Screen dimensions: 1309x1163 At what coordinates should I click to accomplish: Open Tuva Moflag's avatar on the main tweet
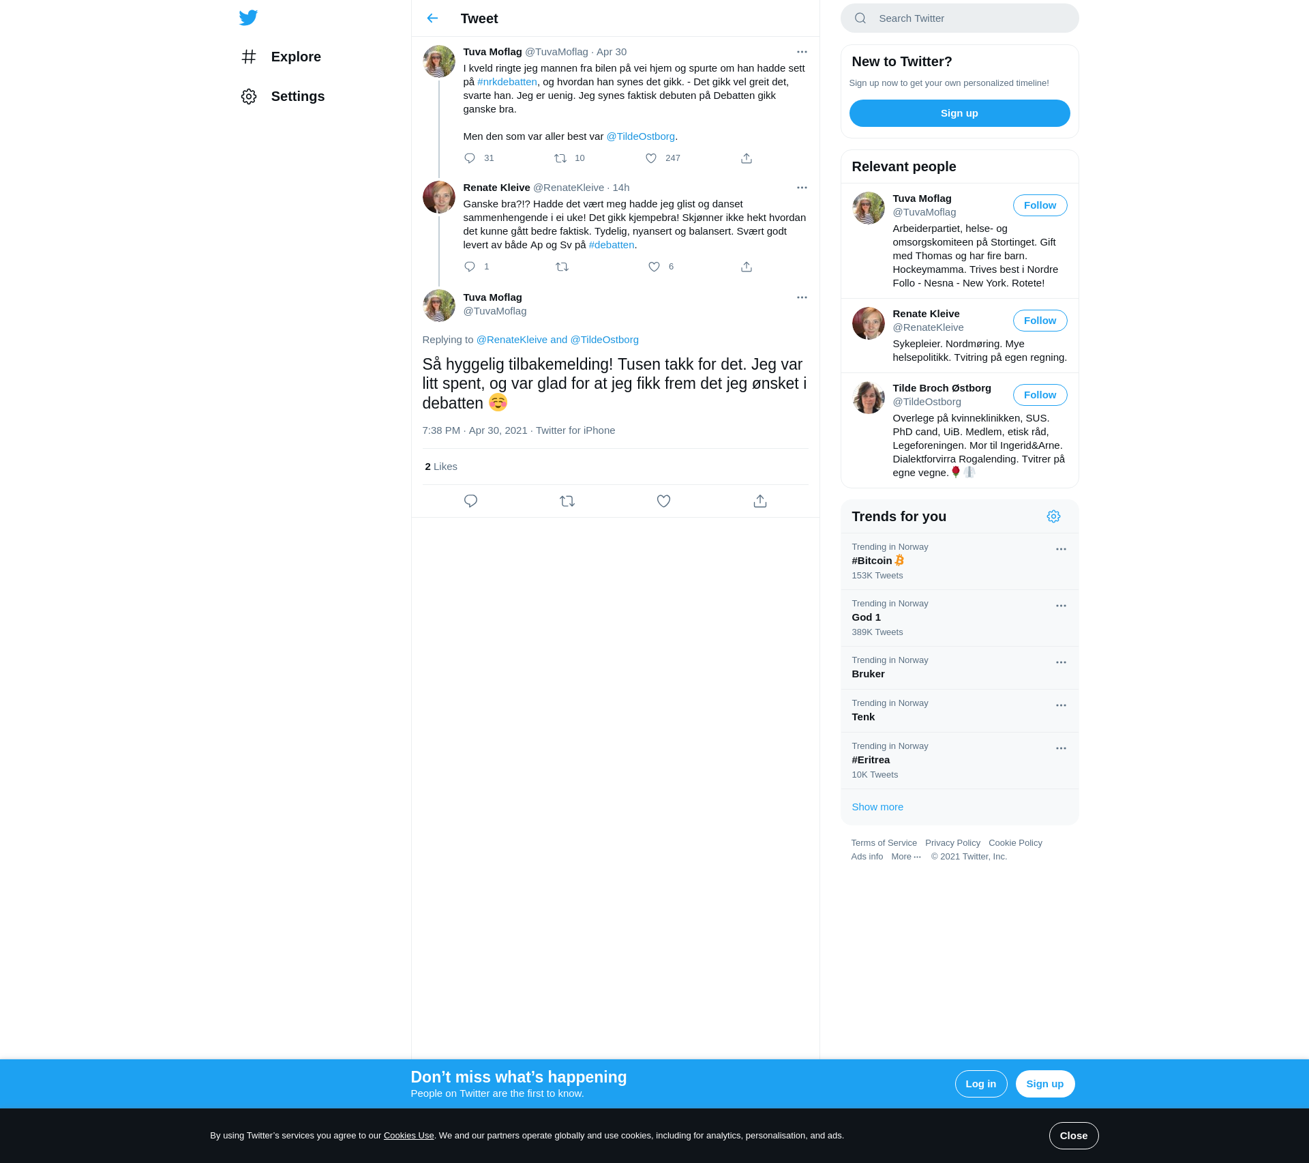[439, 306]
